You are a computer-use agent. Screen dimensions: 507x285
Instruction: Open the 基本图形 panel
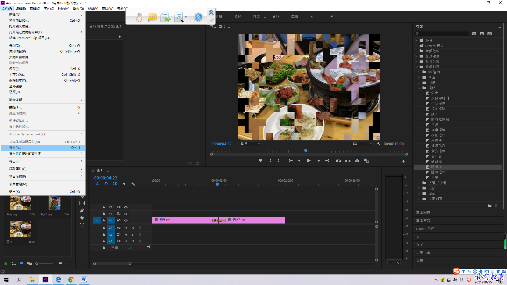pos(423,213)
